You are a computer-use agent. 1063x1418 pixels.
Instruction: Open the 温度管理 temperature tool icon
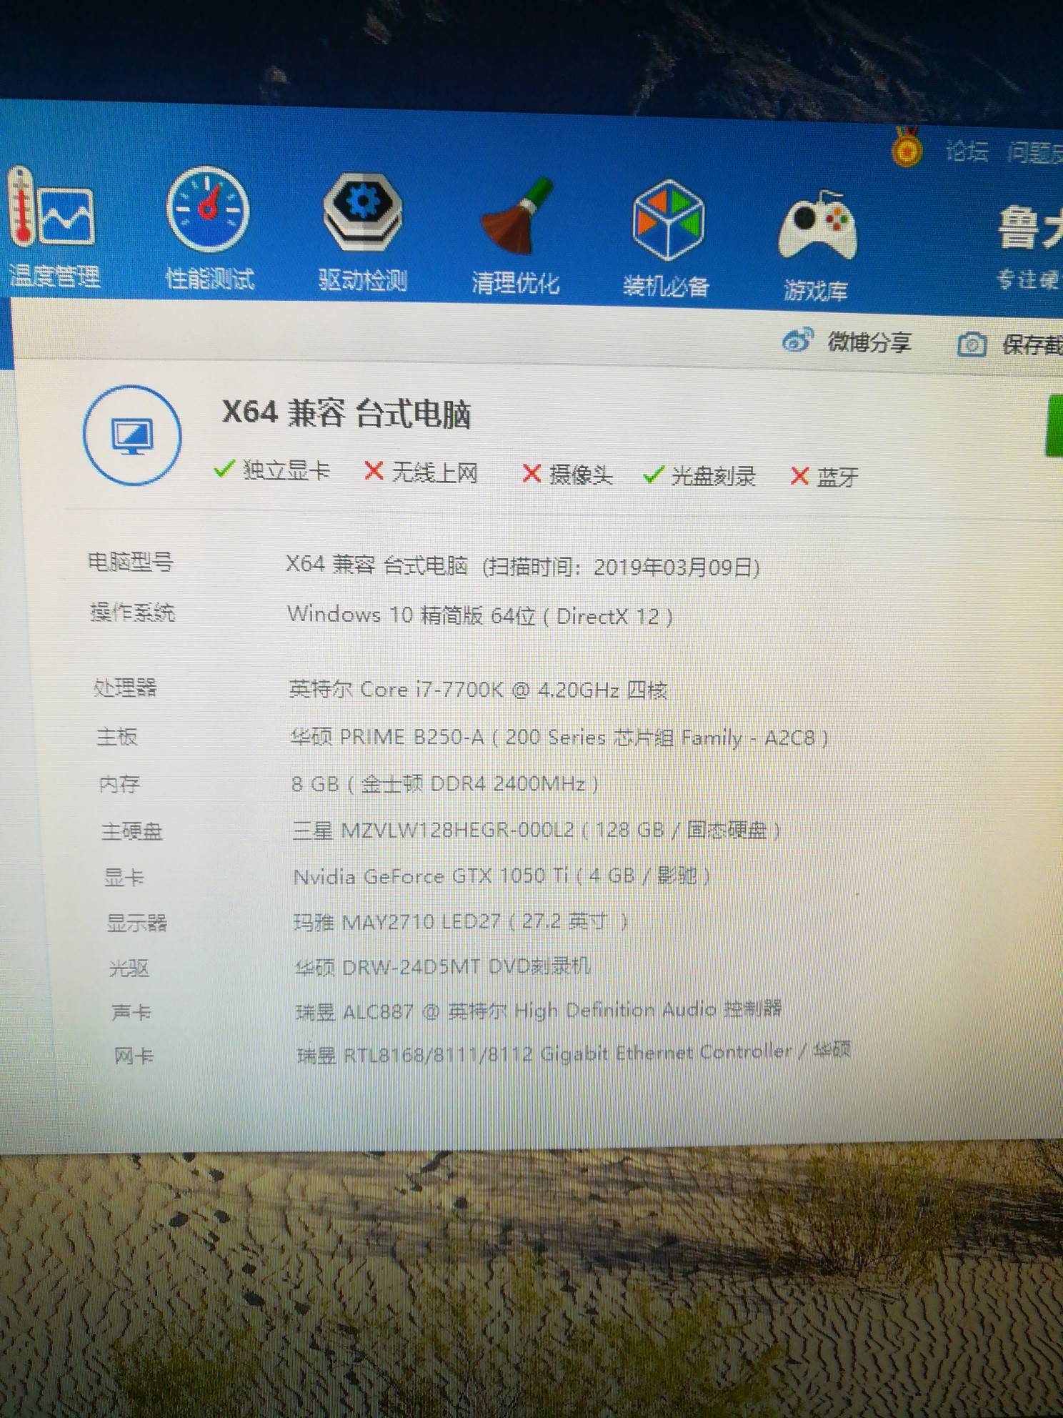(50, 208)
